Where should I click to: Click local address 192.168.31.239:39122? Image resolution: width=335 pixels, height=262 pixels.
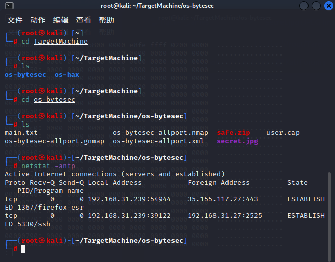[129, 216]
